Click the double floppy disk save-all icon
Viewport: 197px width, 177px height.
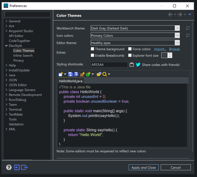(76, 74)
